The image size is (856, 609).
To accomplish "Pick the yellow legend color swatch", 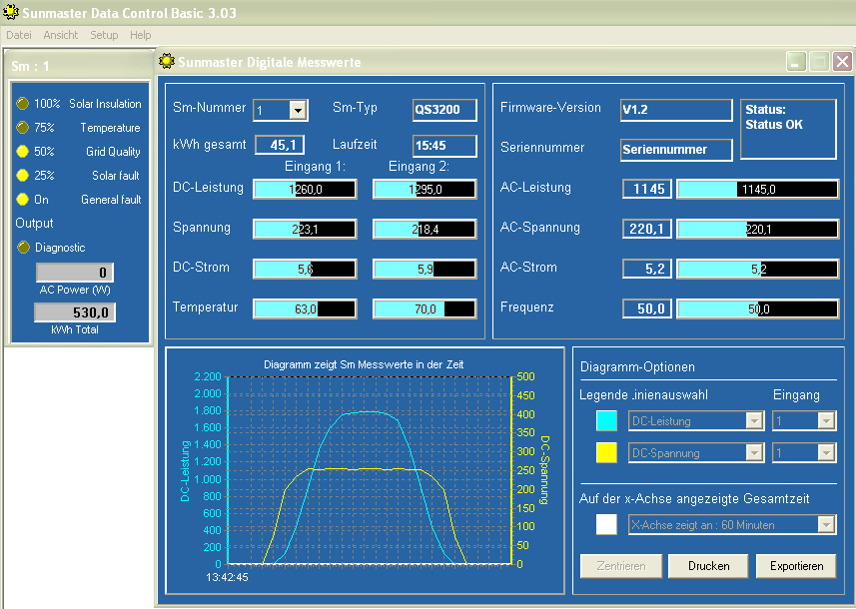I will pyautogui.click(x=606, y=453).
